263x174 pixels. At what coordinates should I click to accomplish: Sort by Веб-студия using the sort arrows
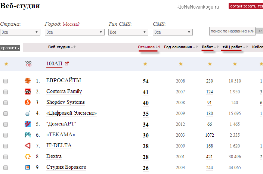coord(73,47)
